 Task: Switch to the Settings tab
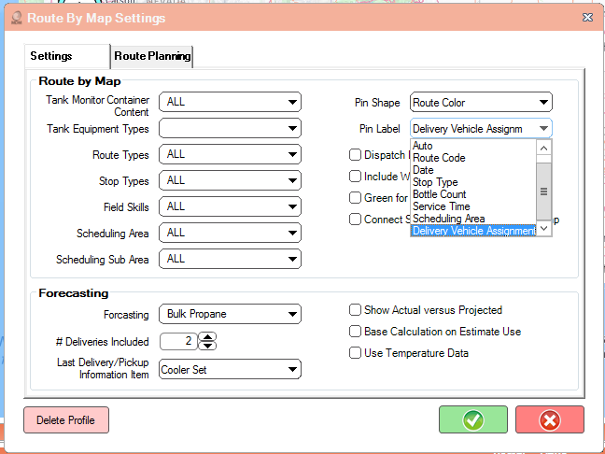coord(66,56)
